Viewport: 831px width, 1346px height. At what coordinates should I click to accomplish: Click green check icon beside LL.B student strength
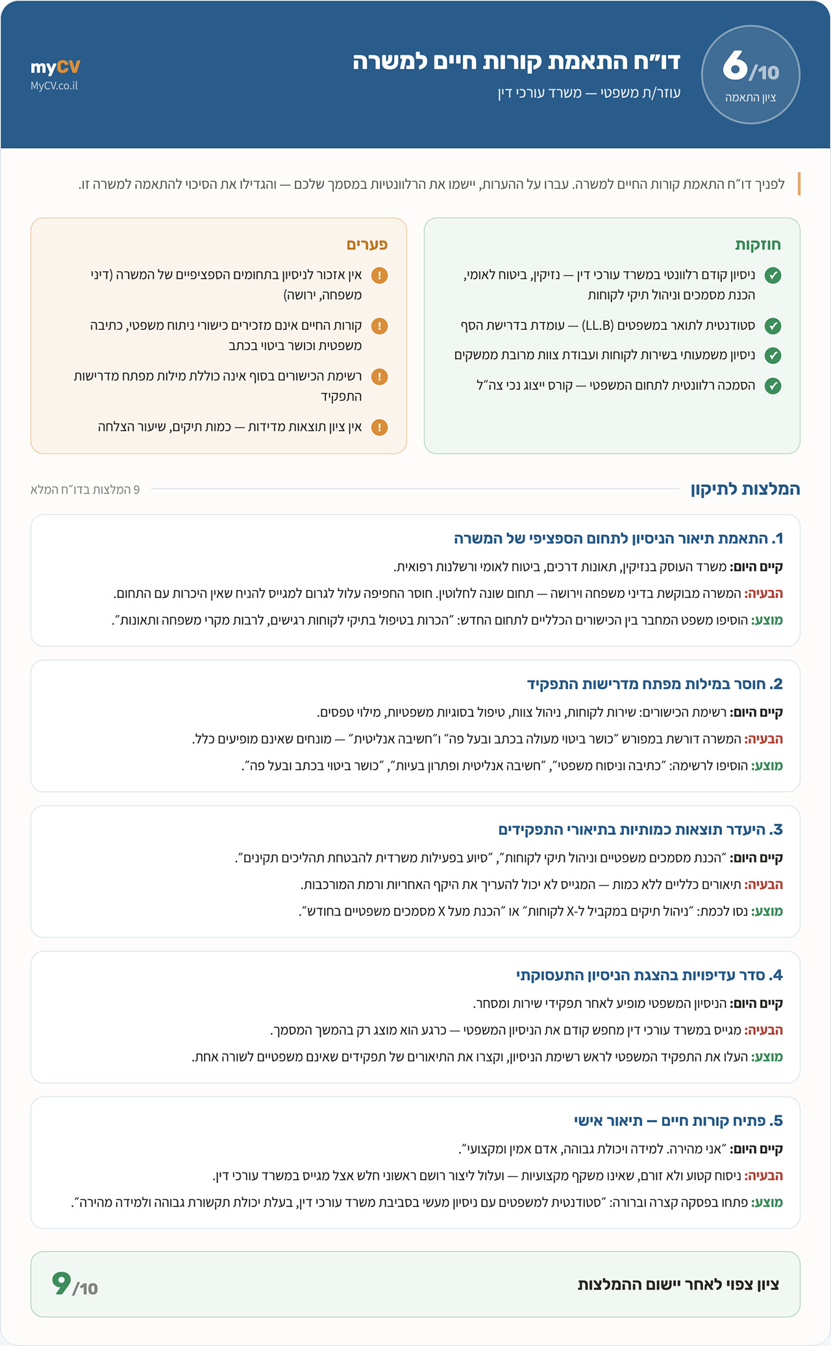click(773, 326)
